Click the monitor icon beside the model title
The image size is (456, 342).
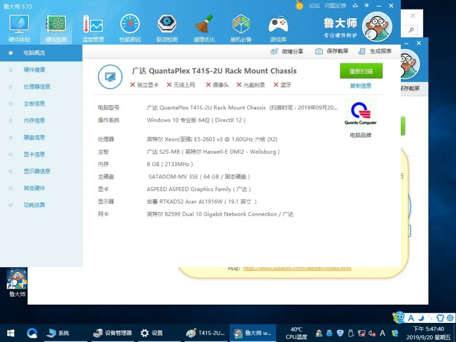click(x=110, y=77)
